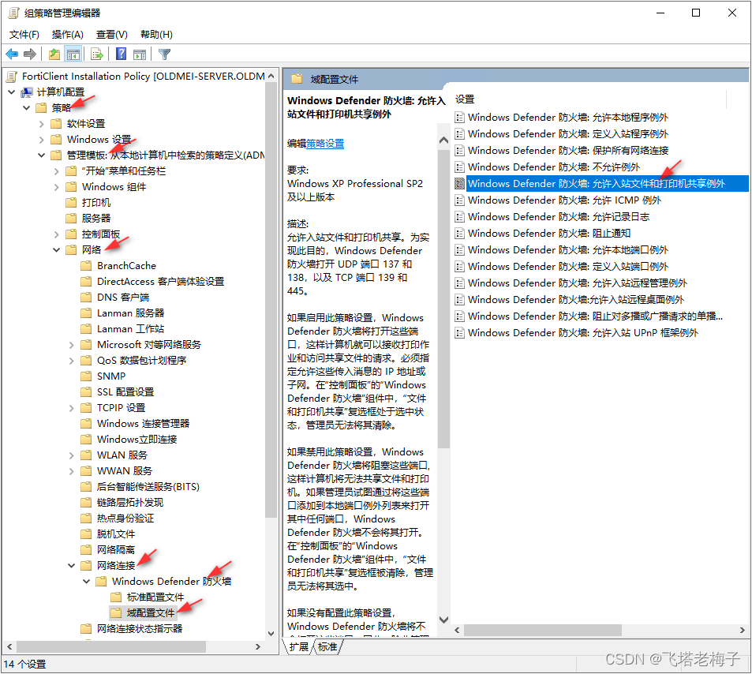Select 允许入站远程管理例外 setting

[x=578, y=283]
